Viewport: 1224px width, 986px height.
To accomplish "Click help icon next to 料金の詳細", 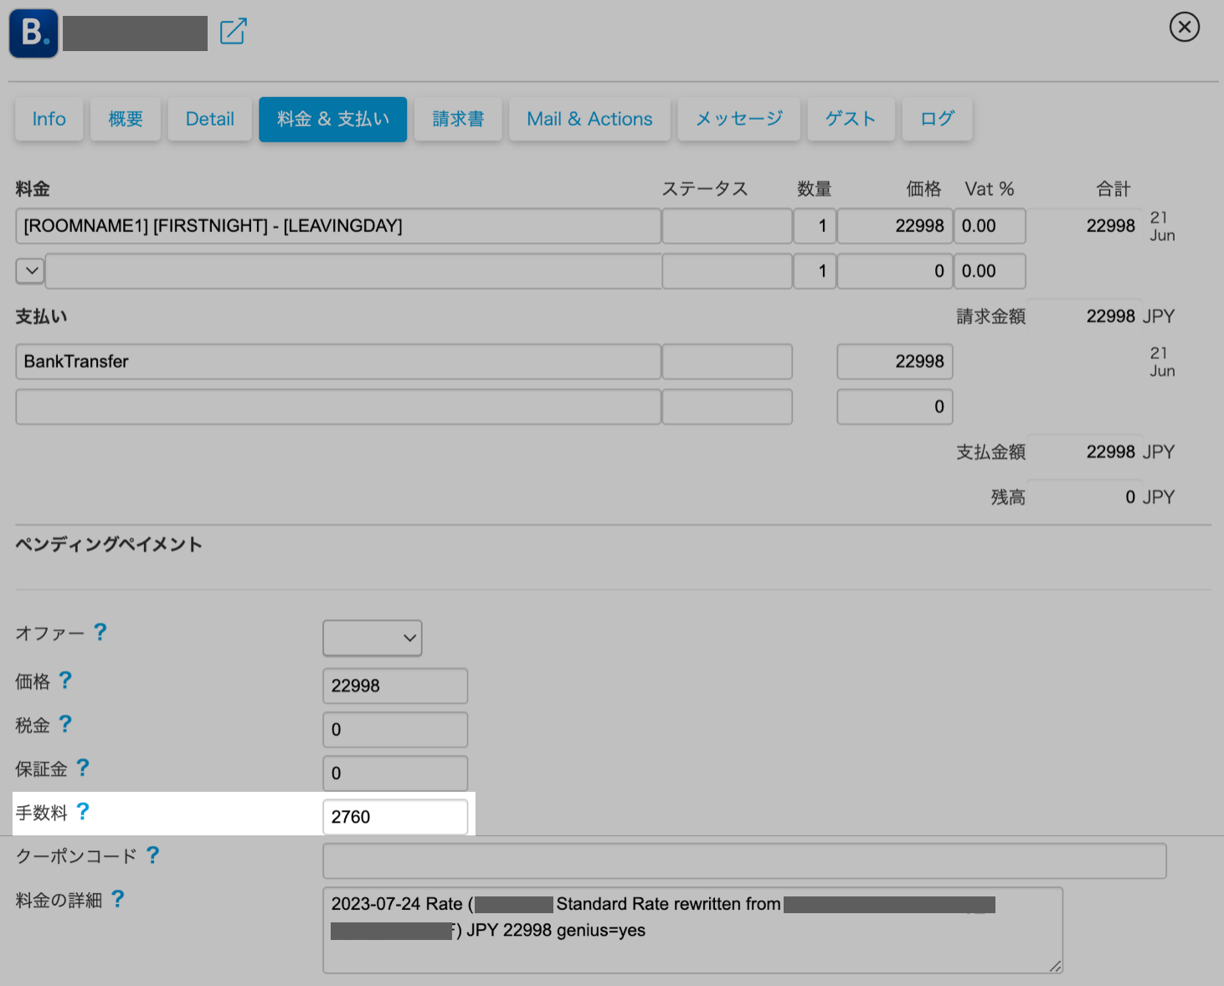I will coord(118,899).
